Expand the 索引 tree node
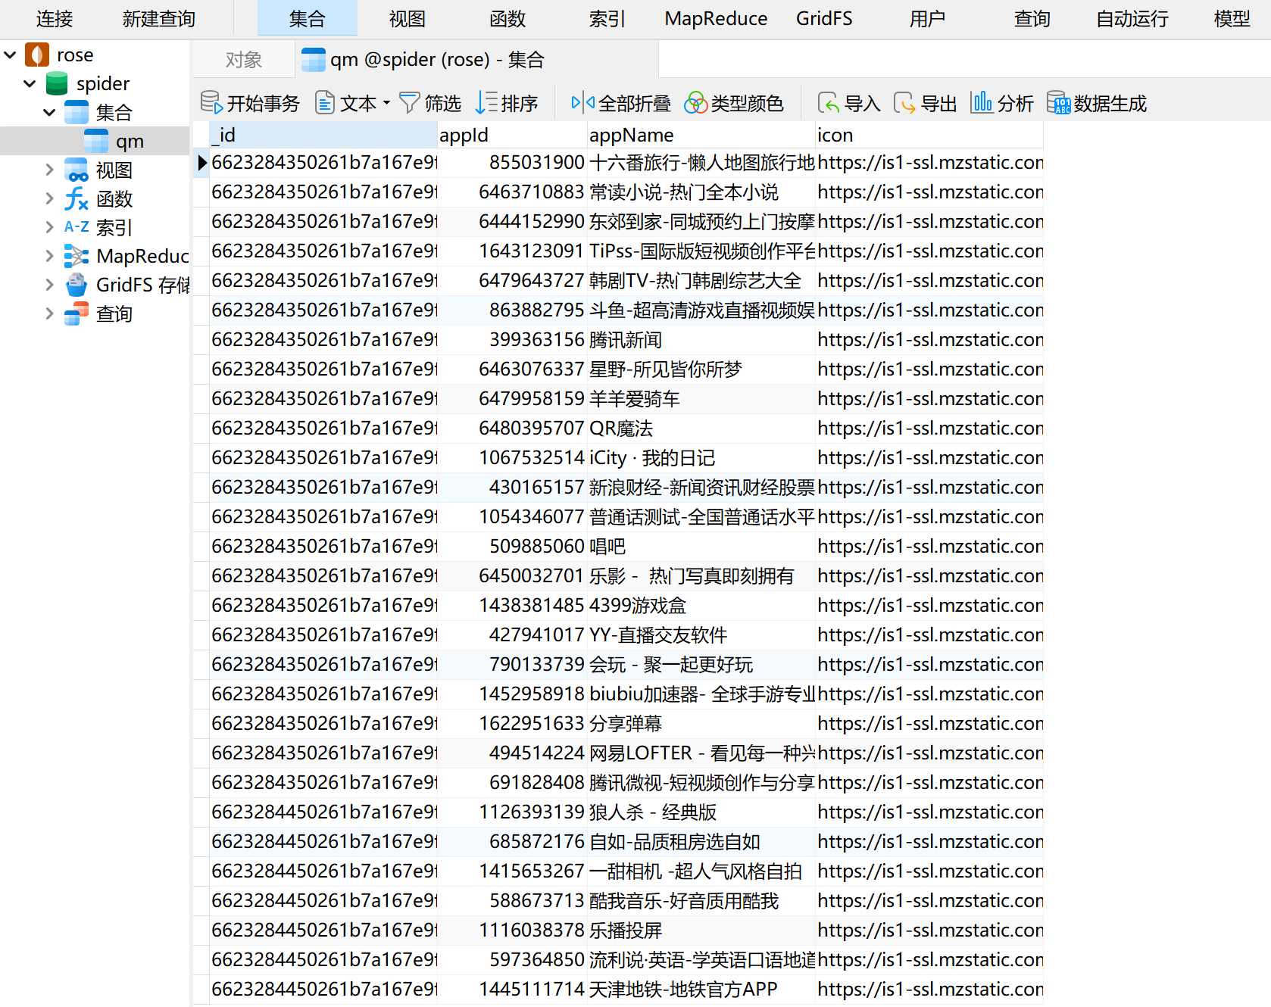Viewport: 1271px width, 1007px height. pyautogui.click(x=49, y=227)
